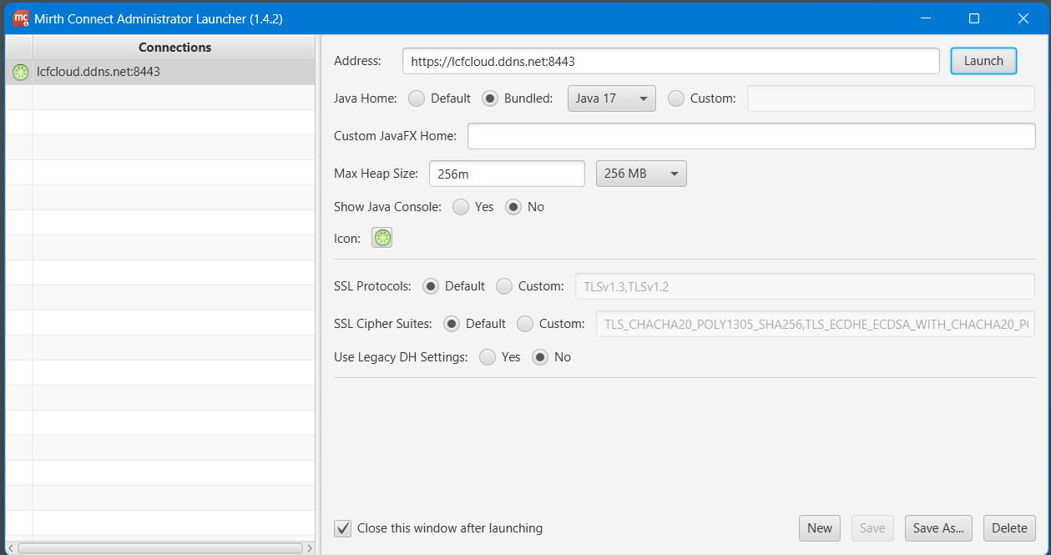This screenshot has width=1051, height=555.
Task: Choose Custom SSL Protocols option
Action: [x=504, y=286]
